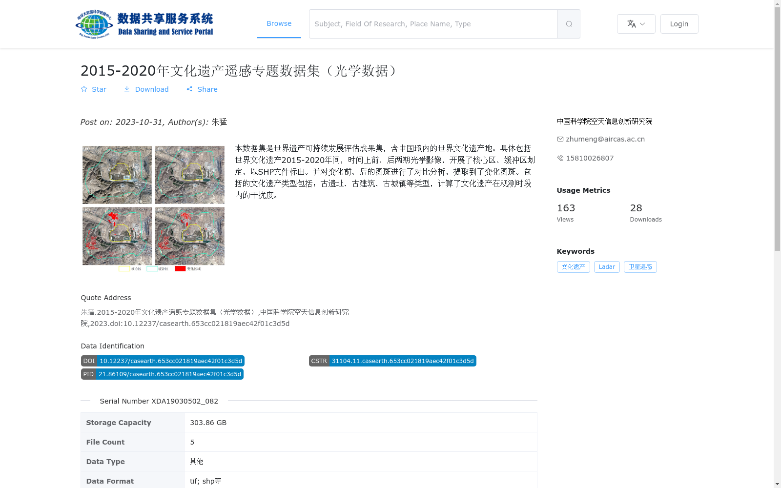Image resolution: width=781 pixels, height=488 pixels.
Task: Click the scrollbar up arrow
Action: coord(777,4)
